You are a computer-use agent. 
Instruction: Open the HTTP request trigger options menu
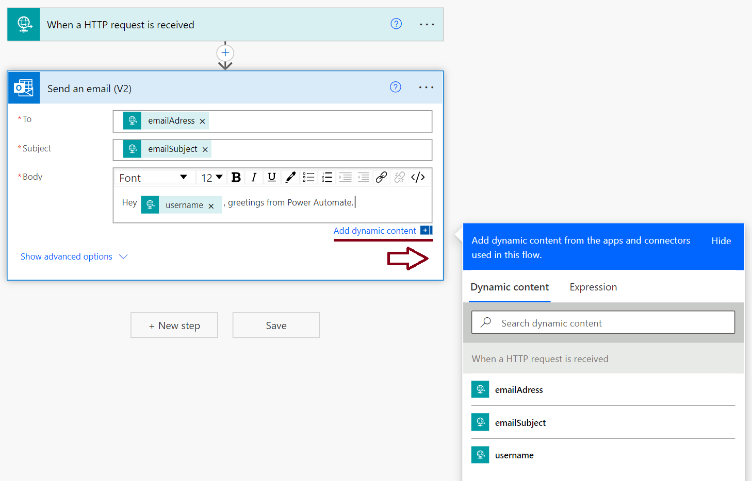click(427, 24)
